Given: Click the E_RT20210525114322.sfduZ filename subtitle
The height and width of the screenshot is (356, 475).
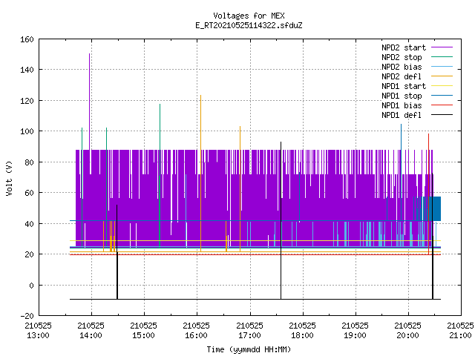Looking at the screenshot, I should click(249, 25).
